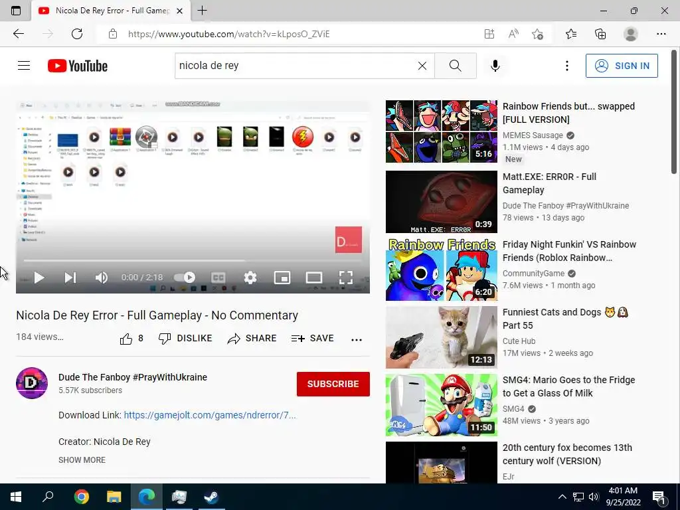Subscribe to the channel

[x=333, y=384]
